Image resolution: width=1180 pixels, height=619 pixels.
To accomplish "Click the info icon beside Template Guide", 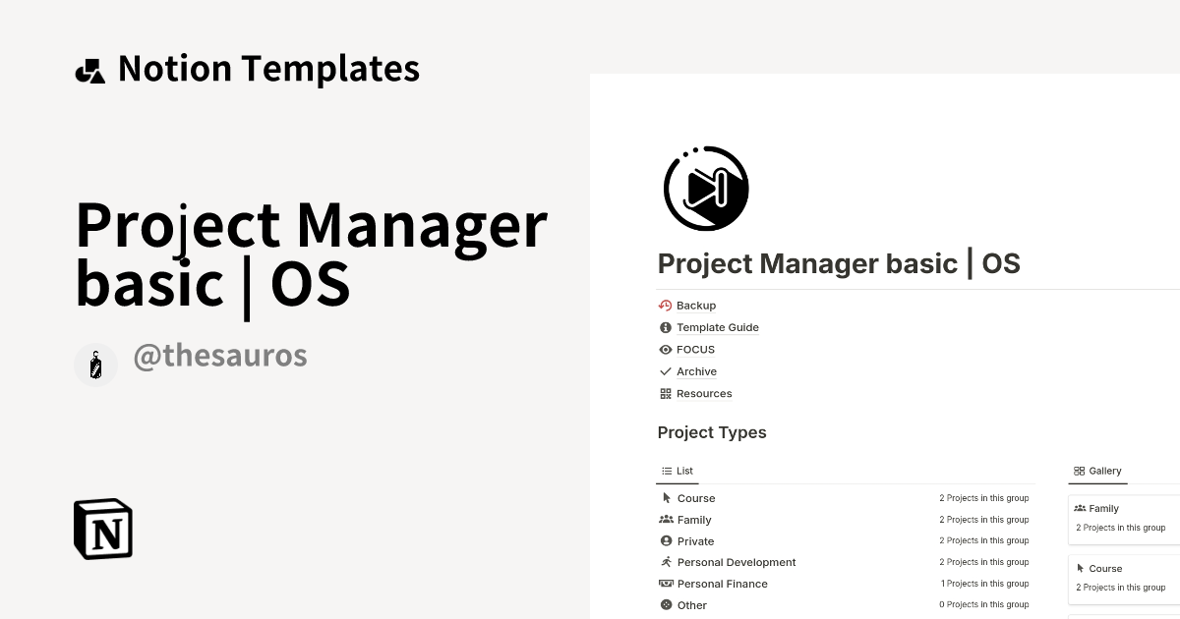I will tap(665, 327).
